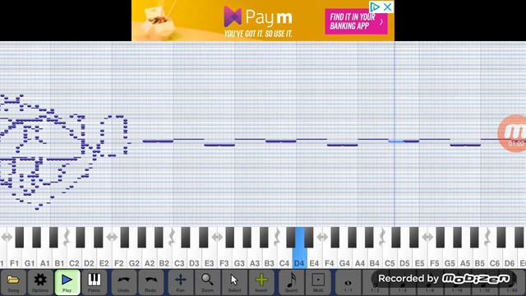Select the Pan tool

(181, 282)
